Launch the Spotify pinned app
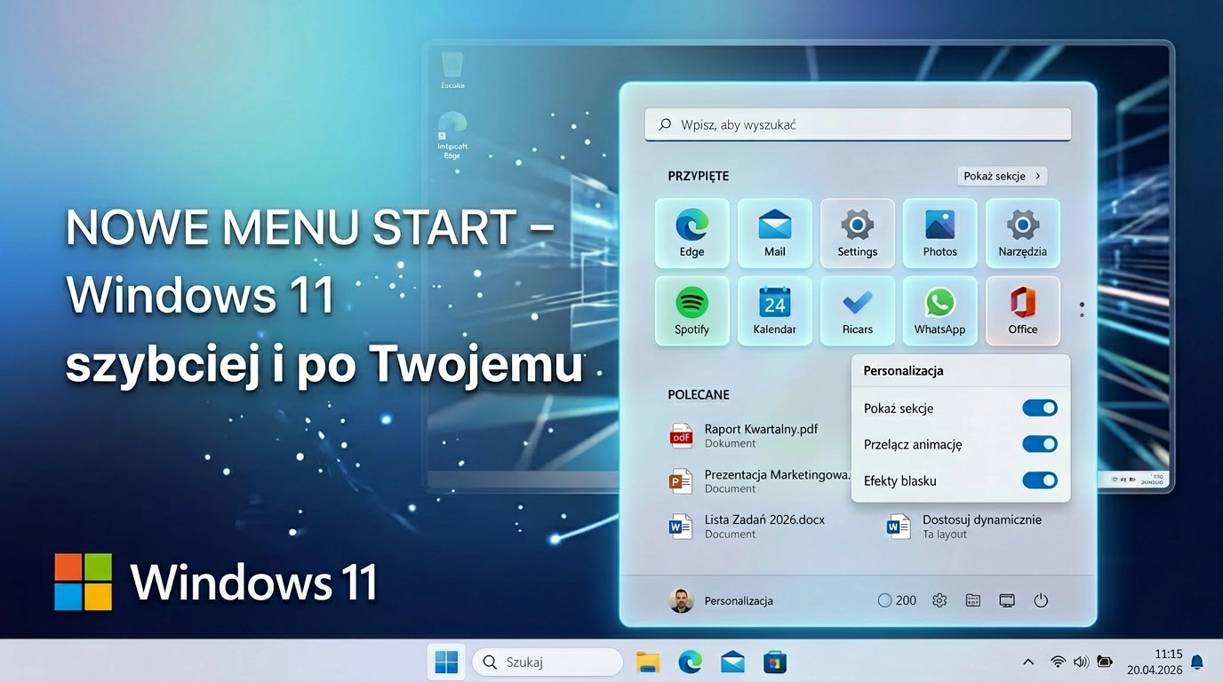The image size is (1223, 682). 691,310
